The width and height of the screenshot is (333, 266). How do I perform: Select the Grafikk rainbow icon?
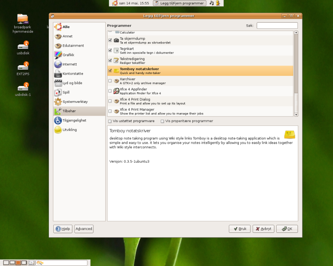[58, 55]
